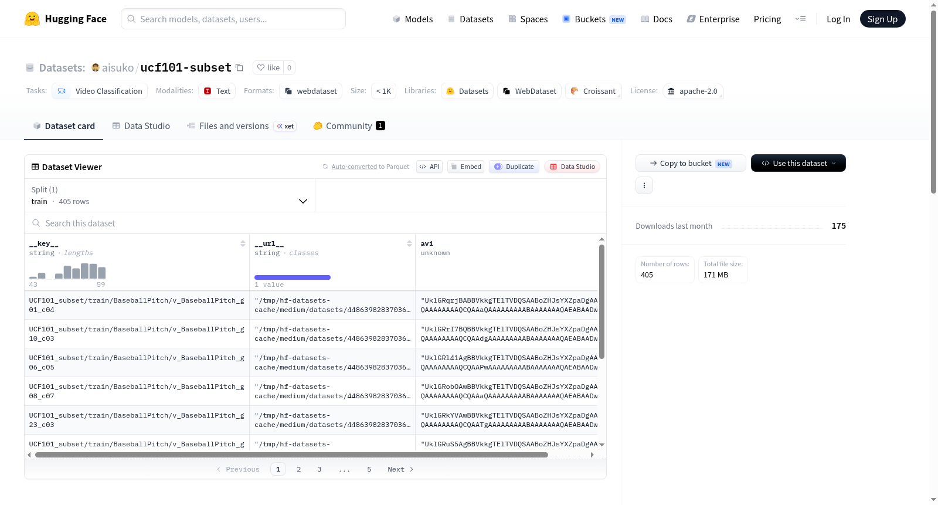This screenshot has width=938, height=505.
Task: Copy the dataset name with the copy icon
Action: 239,67
